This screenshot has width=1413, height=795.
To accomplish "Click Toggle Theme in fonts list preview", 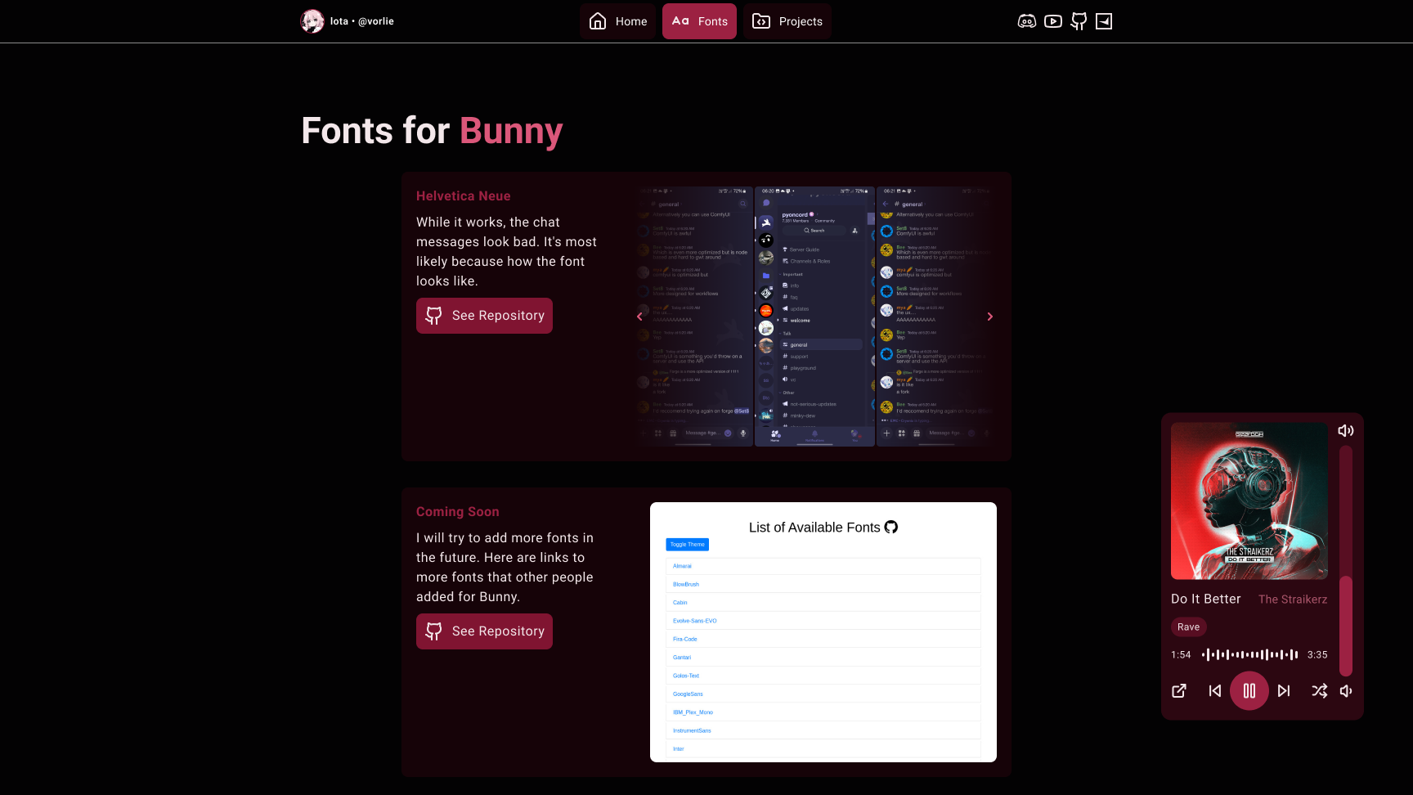I will coord(687,545).
